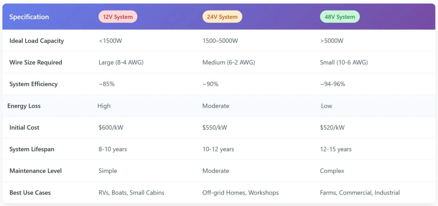Select the Initial Cost row label
The width and height of the screenshot is (438, 206).
tap(24, 127)
